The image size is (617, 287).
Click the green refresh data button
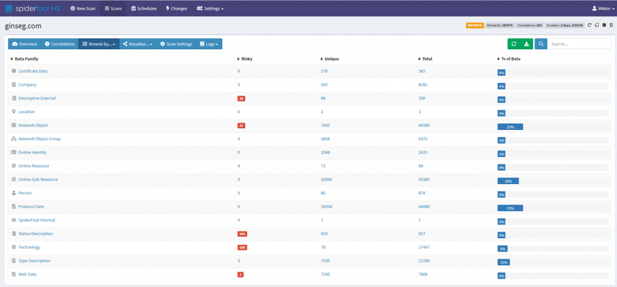click(x=514, y=44)
